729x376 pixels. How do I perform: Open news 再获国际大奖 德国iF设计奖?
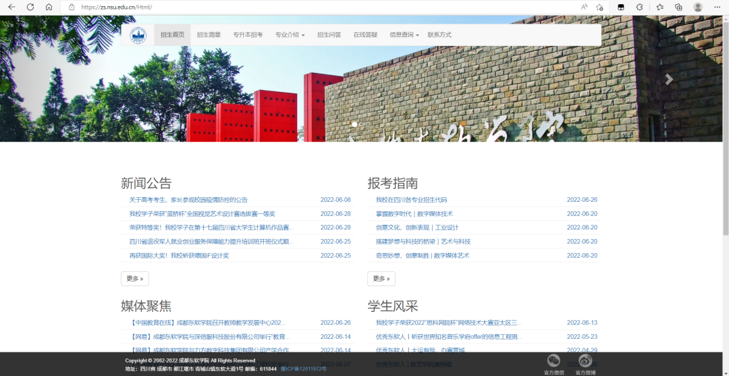[x=179, y=256]
